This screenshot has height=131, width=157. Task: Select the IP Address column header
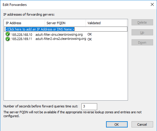click(x=24, y=23)
